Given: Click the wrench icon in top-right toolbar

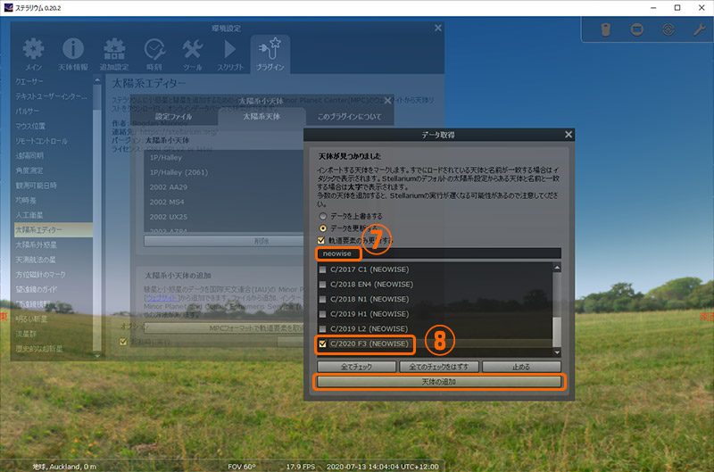Looking at the screenshot, I should pyautogui.click(x=700, y=29).
